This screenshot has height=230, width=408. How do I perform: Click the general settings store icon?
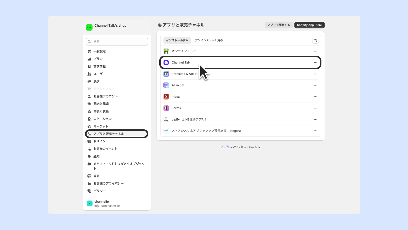coord(89,51)
